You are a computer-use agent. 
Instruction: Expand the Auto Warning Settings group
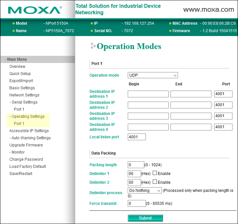[30, 138]
